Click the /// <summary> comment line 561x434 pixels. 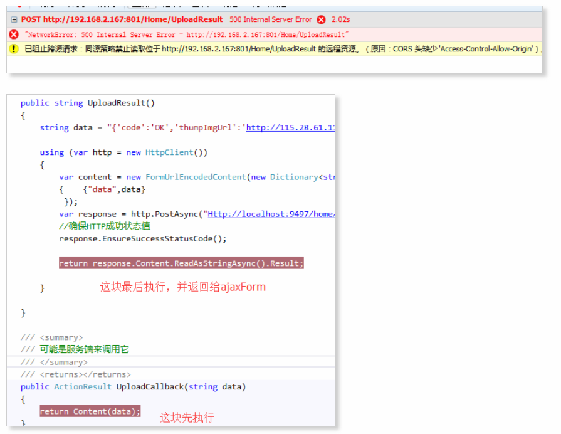pyautogui.click(x=51, y=337)
